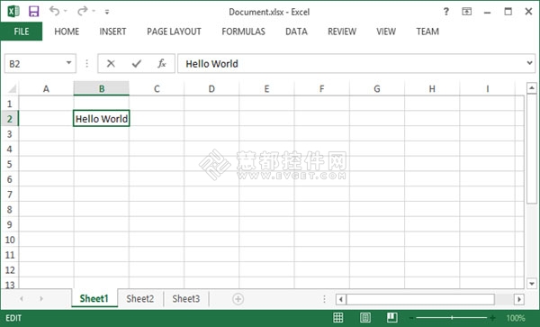Open Customize Quick Access Toolbar menu

tap(107, 12)
